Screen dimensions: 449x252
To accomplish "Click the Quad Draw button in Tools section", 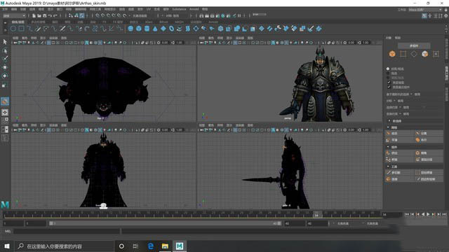I will pyautogui.click(x=429, y=179).
